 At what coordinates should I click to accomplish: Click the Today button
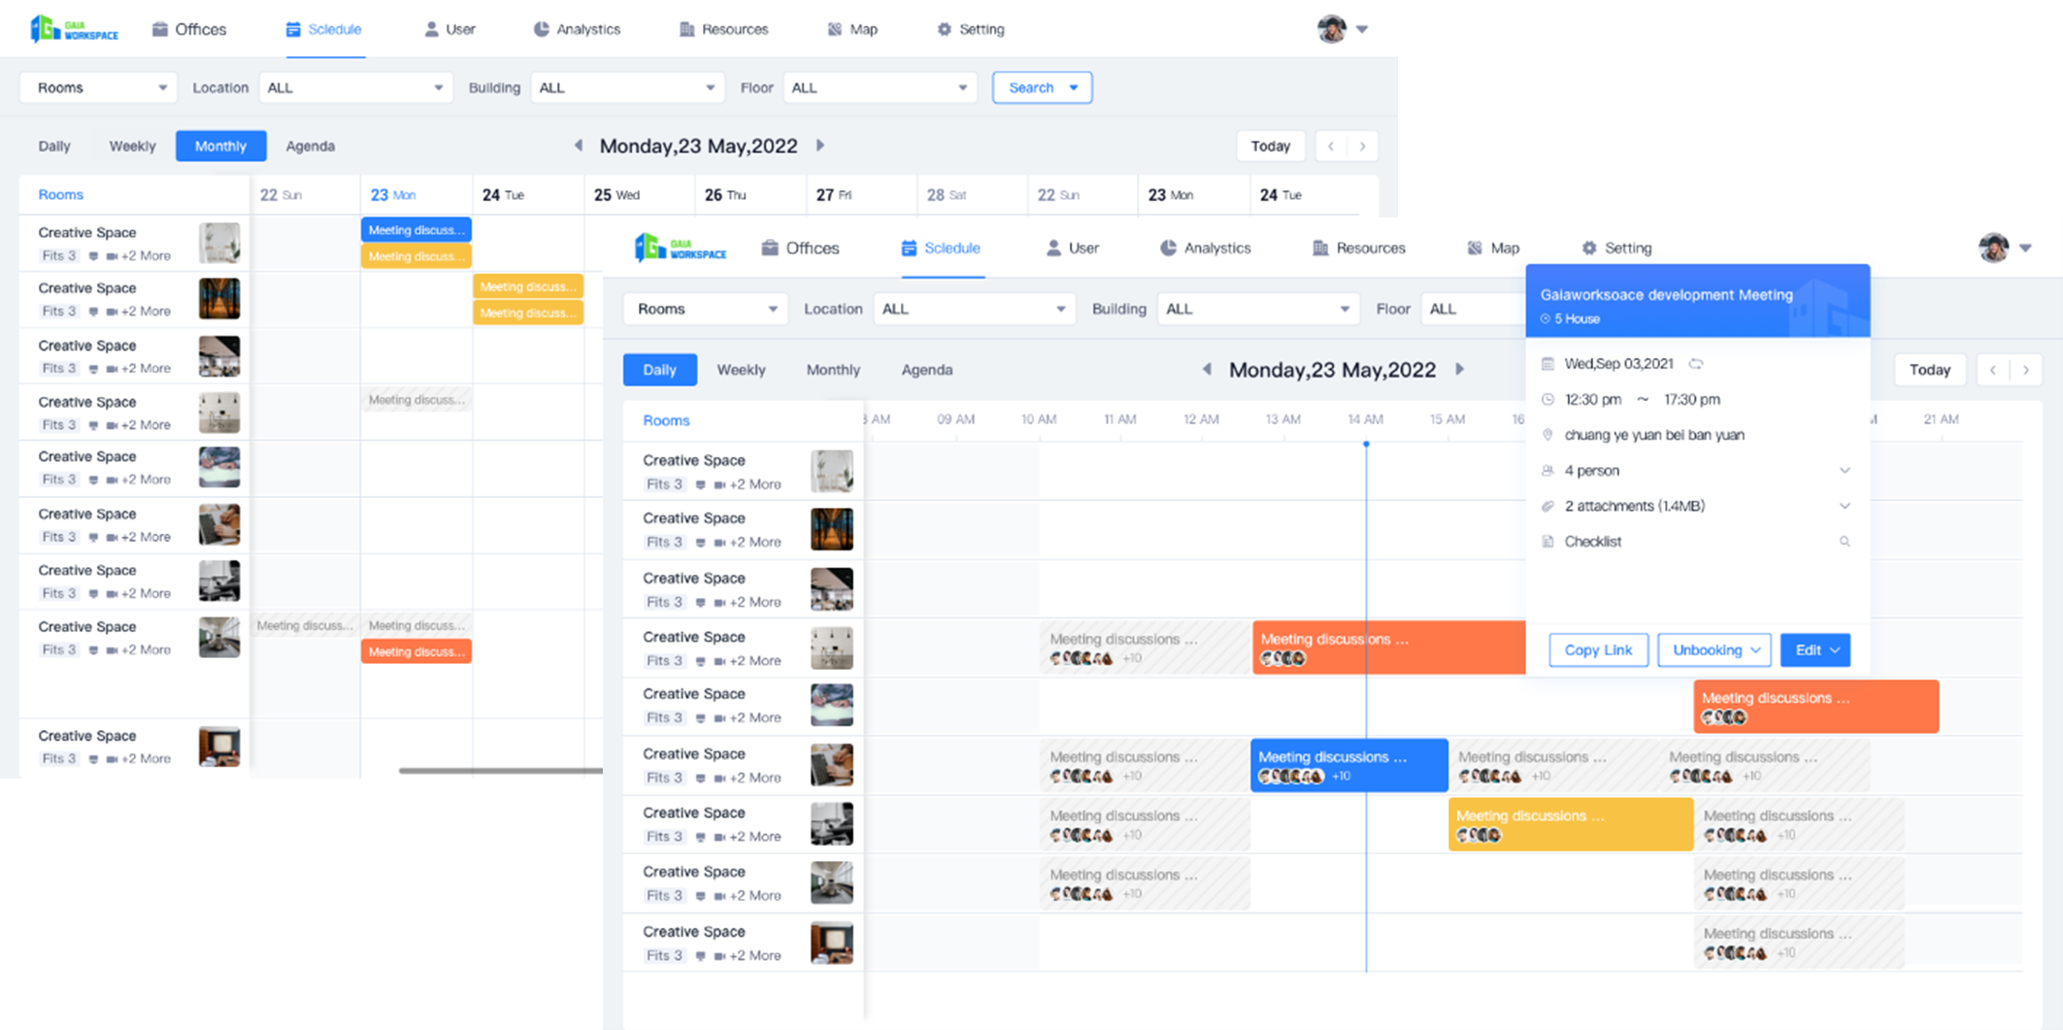[x=1930, y=370]
